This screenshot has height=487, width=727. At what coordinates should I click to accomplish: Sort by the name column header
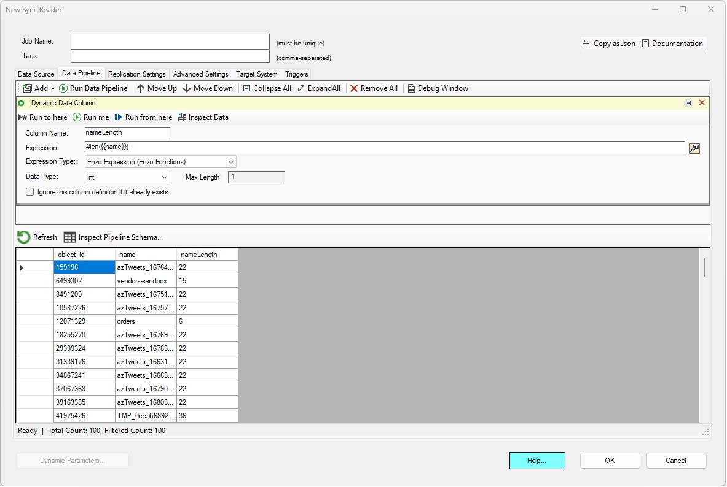click(146, 255)
